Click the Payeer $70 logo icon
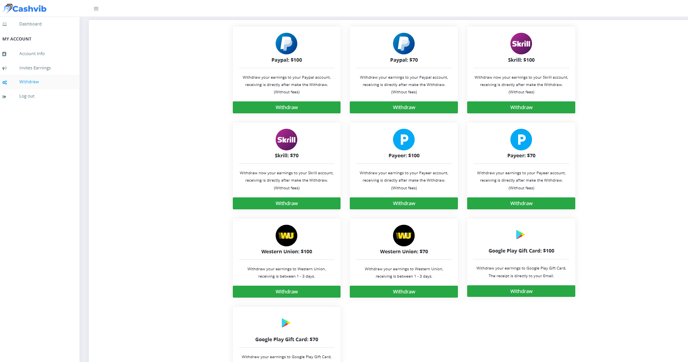Image resolution: width=688 pixels, height=362 pixels. click(521, 140)
